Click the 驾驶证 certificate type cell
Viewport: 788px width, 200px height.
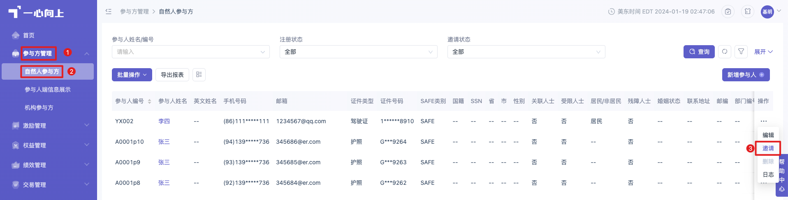[x=359, y=121]
